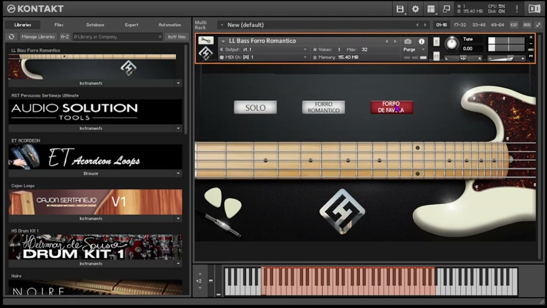The width and height of the screenshot is (547, 308).
Task: Open the workspace layout management icon
Action: click(x=431, y=9)
